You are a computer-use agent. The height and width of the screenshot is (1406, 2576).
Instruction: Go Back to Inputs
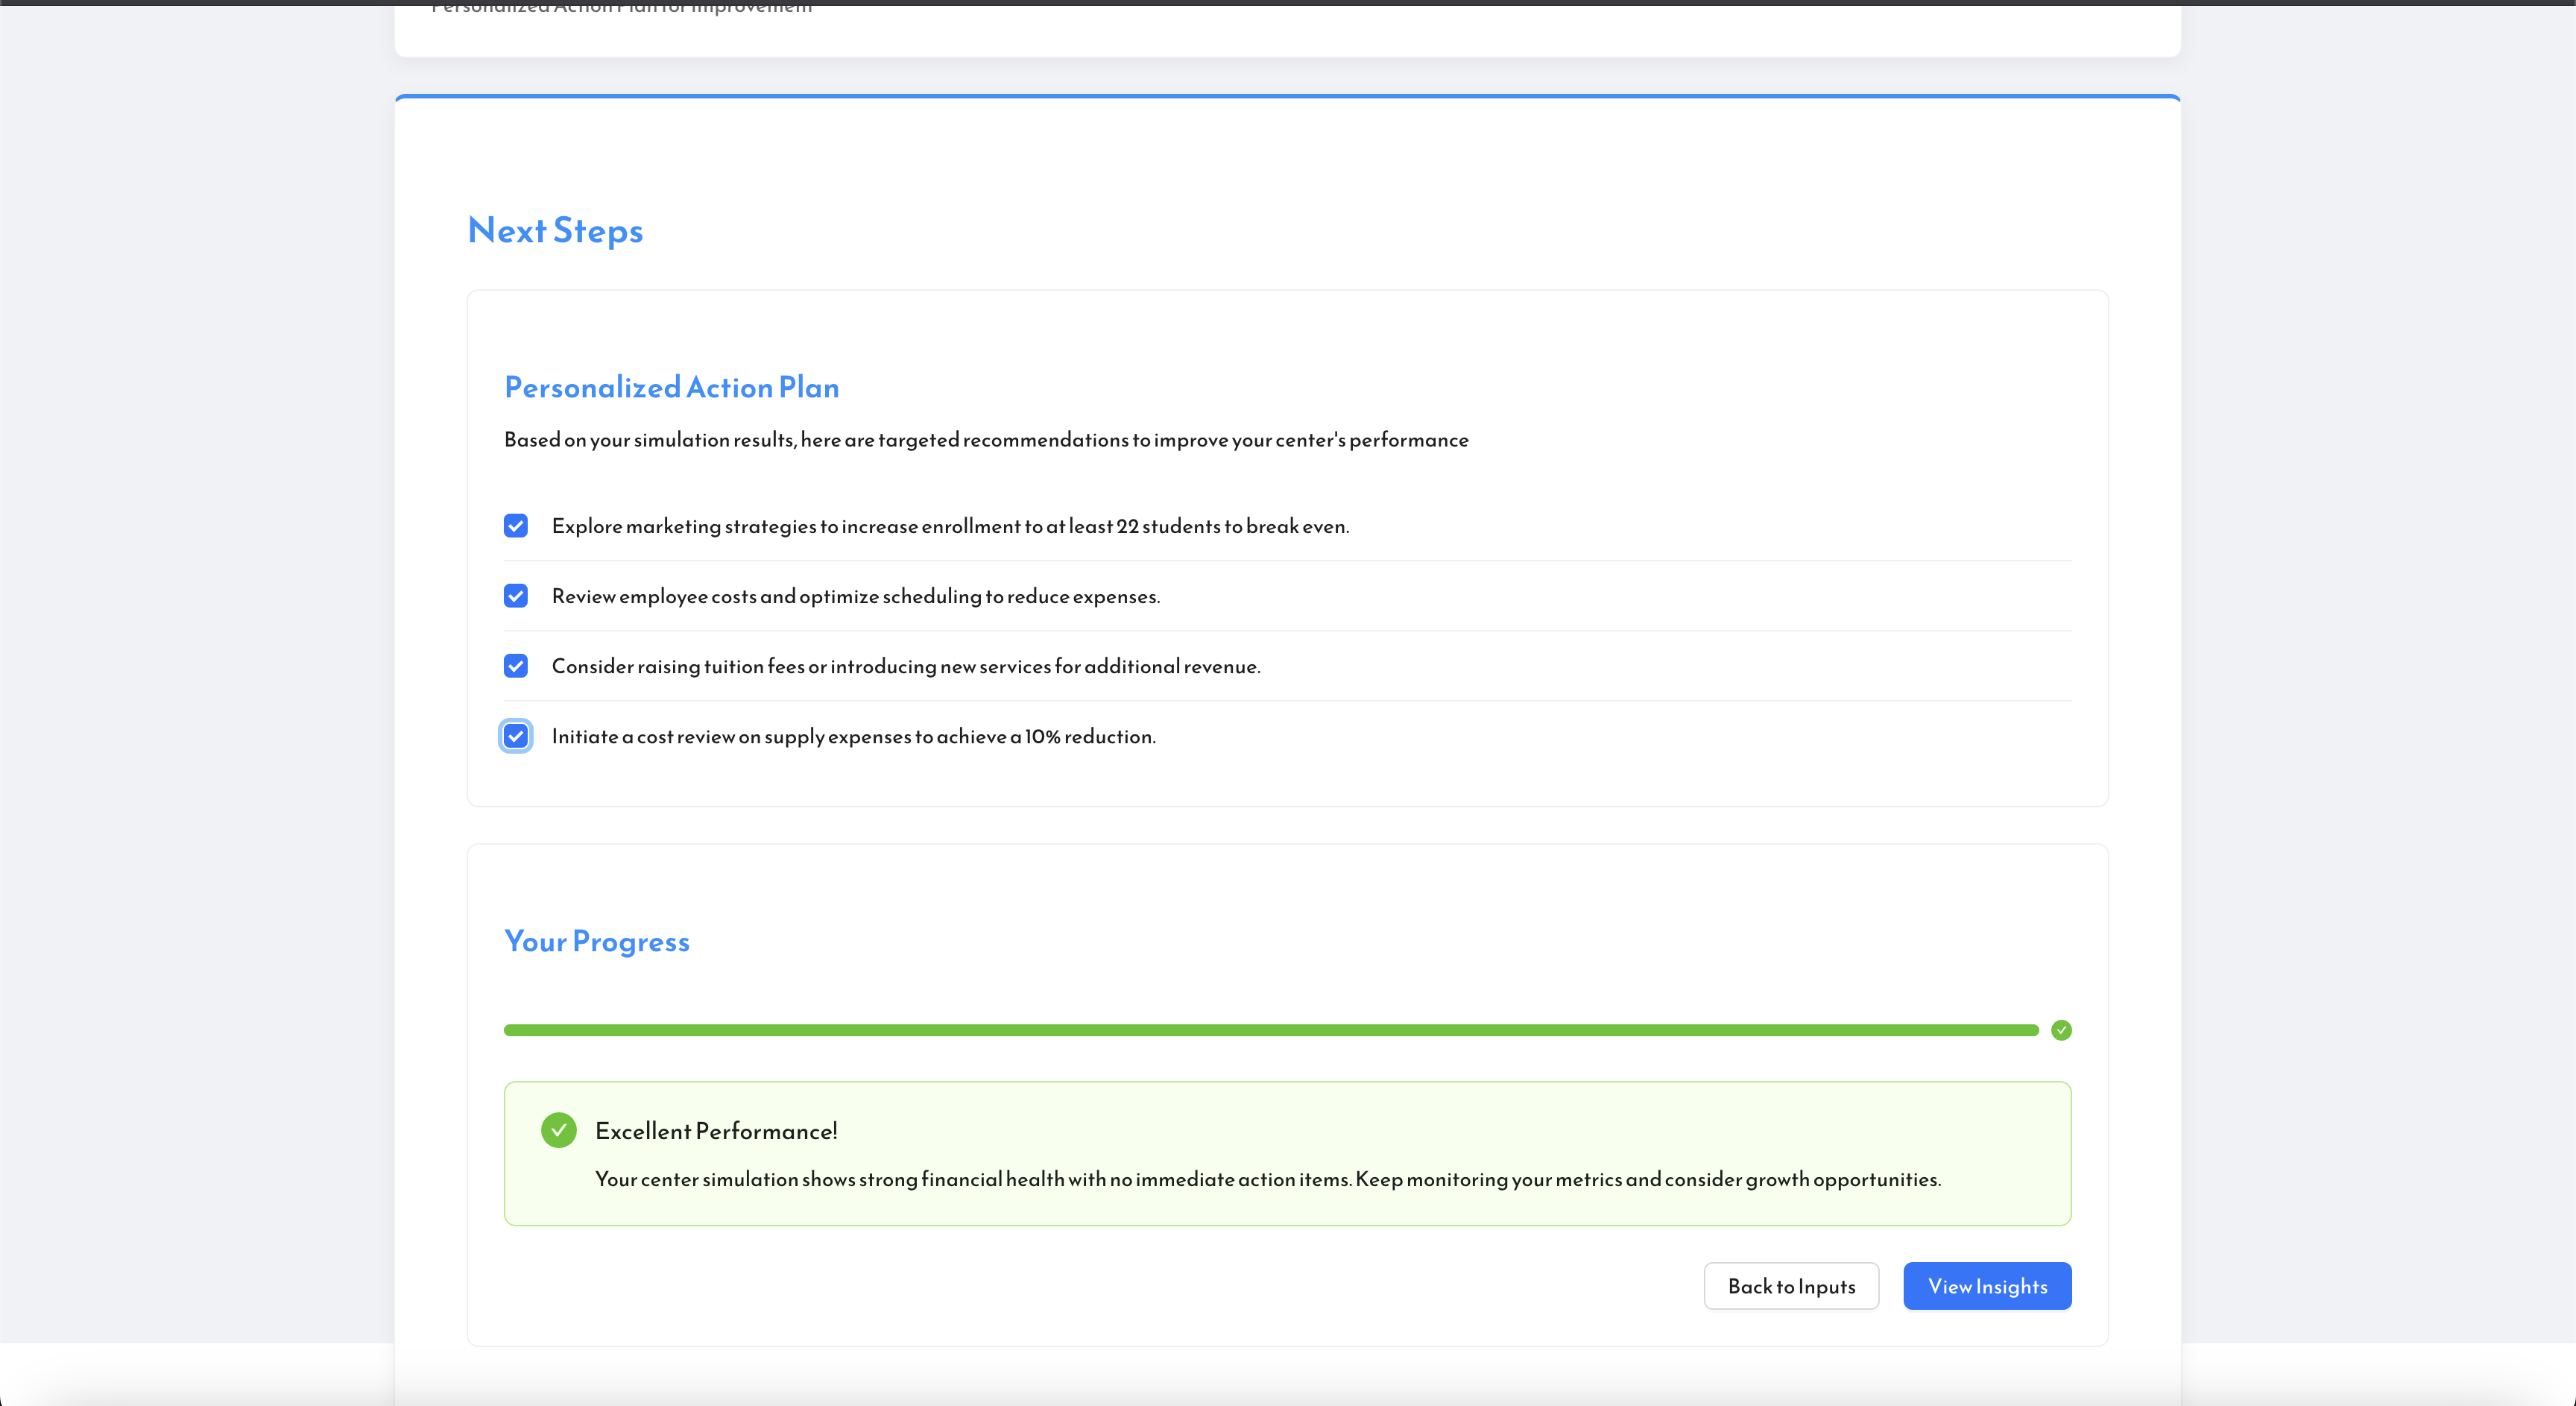[x=1790, y=1286]
